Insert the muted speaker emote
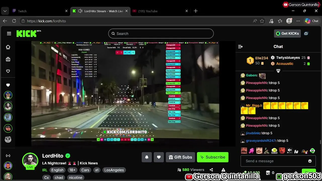 (x=290, y=151)
